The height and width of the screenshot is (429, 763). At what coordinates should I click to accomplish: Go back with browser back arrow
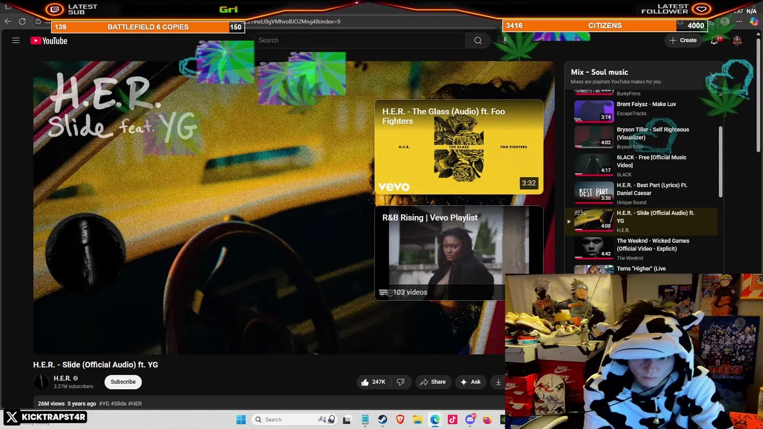pos(8,21)
